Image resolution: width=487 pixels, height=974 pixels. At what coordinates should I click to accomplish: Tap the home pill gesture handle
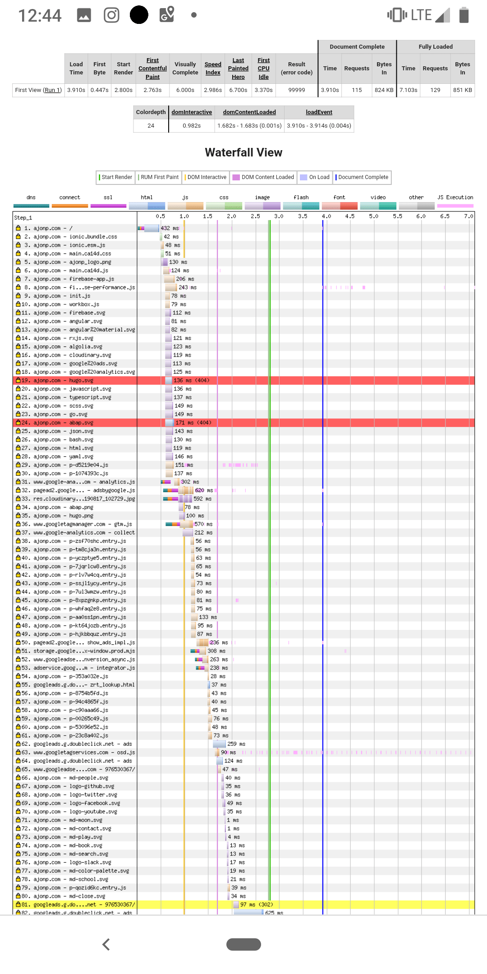(x=243, y=944)
